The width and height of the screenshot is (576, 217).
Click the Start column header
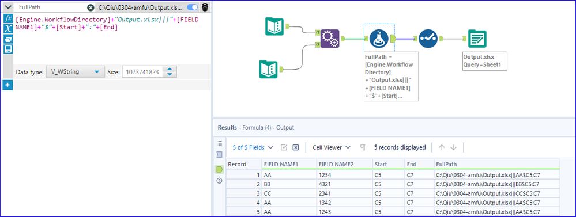[388, 164]
